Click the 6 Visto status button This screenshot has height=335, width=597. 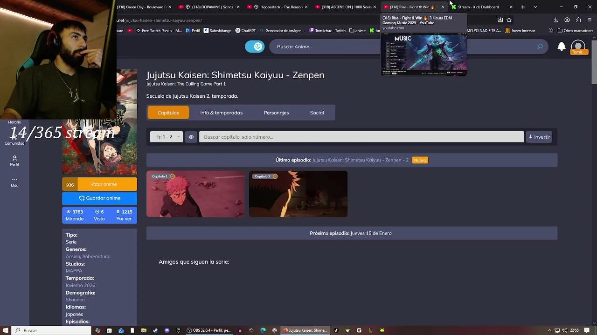pos(99,215)
